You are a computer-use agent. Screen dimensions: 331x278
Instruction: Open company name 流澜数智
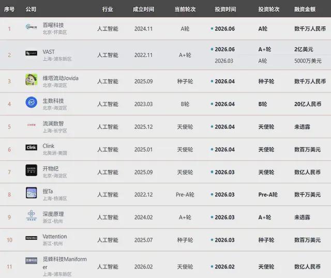tap(53, 123)
